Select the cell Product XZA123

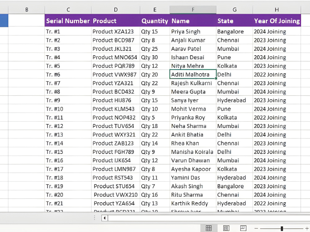pos(116,31)
